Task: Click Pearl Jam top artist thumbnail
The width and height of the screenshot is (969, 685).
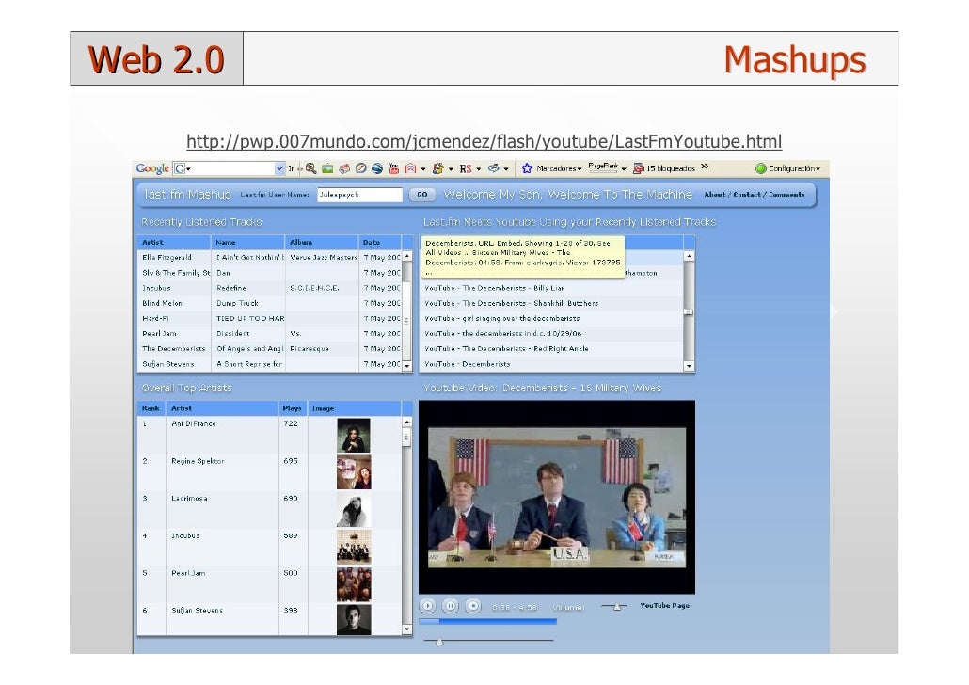Action: [x=354, y=584]
